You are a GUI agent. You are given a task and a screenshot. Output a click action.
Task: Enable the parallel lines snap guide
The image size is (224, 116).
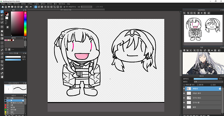pos(39,7)
